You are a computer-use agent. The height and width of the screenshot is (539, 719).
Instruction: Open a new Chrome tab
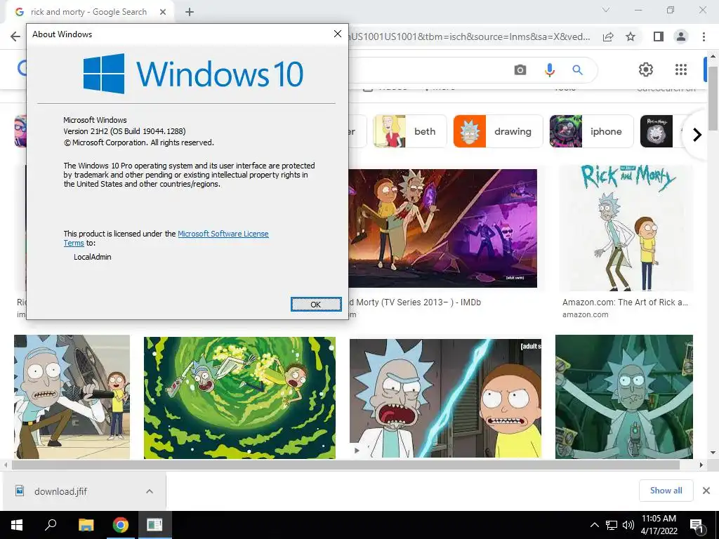[190, 12]
